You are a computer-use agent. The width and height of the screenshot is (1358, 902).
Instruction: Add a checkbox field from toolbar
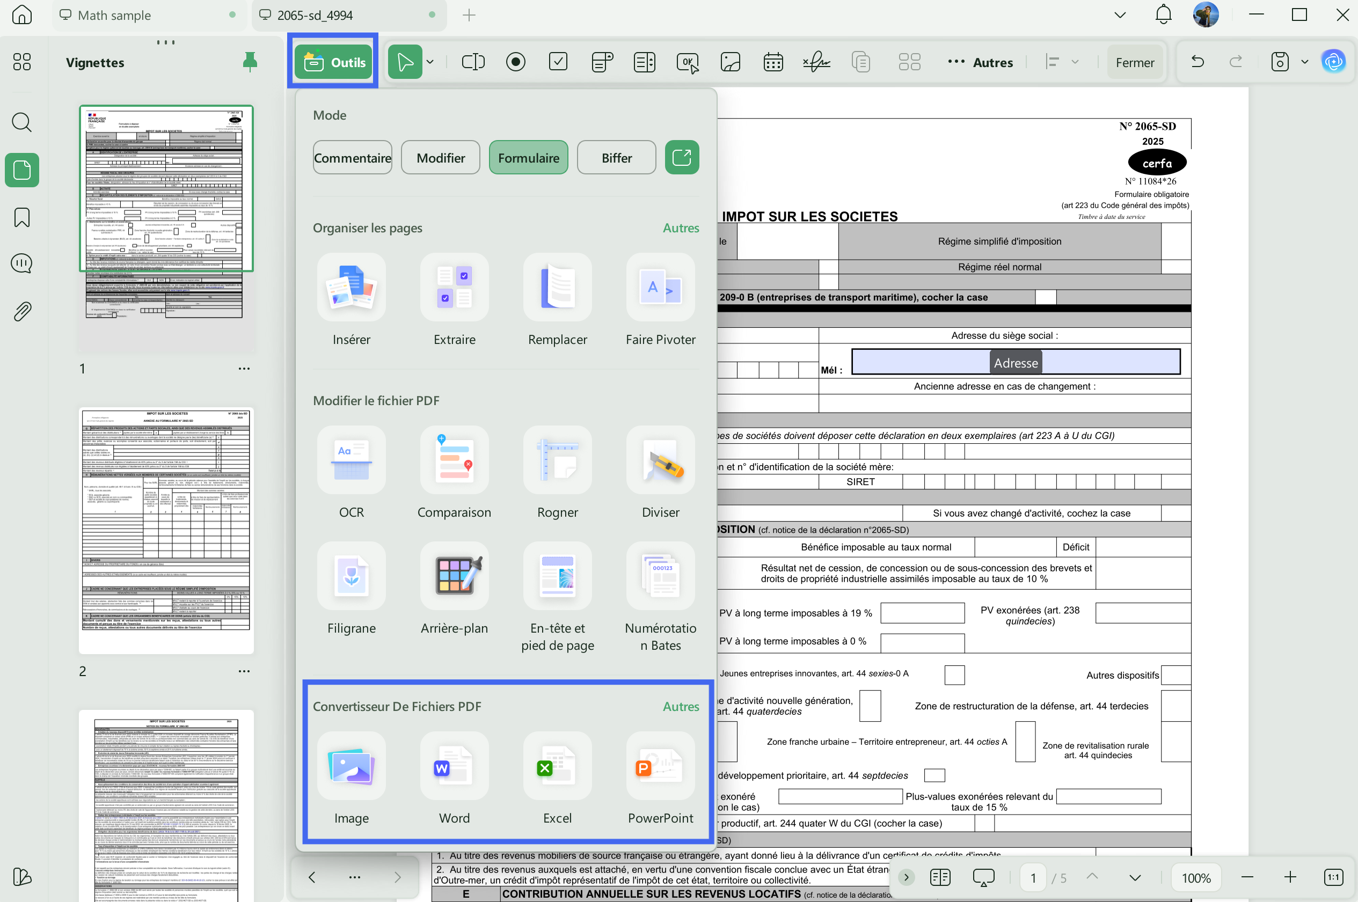coord(558,62)
